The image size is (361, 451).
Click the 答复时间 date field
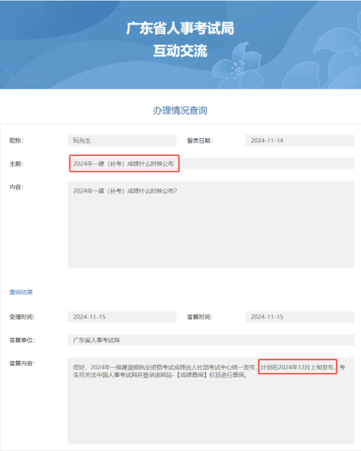[299, 317]
